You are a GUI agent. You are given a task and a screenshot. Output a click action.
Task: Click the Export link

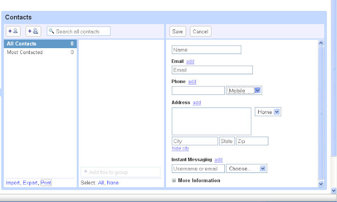click(30, 183)
